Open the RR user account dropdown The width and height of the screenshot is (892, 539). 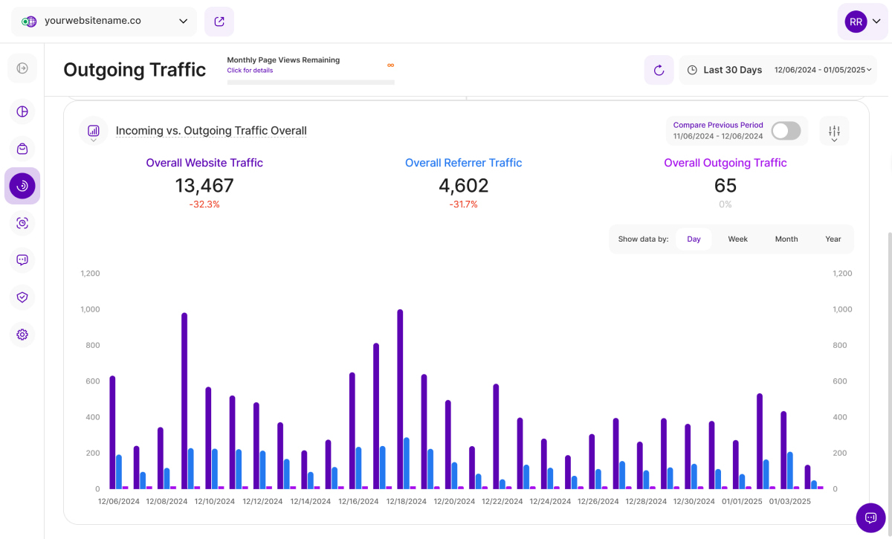tap(863, 22)
